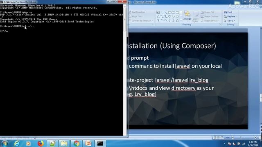Viewport: 262px width, 147px height.
Task: Select the Rectangle shape
Action: click(x=169, y=13)
